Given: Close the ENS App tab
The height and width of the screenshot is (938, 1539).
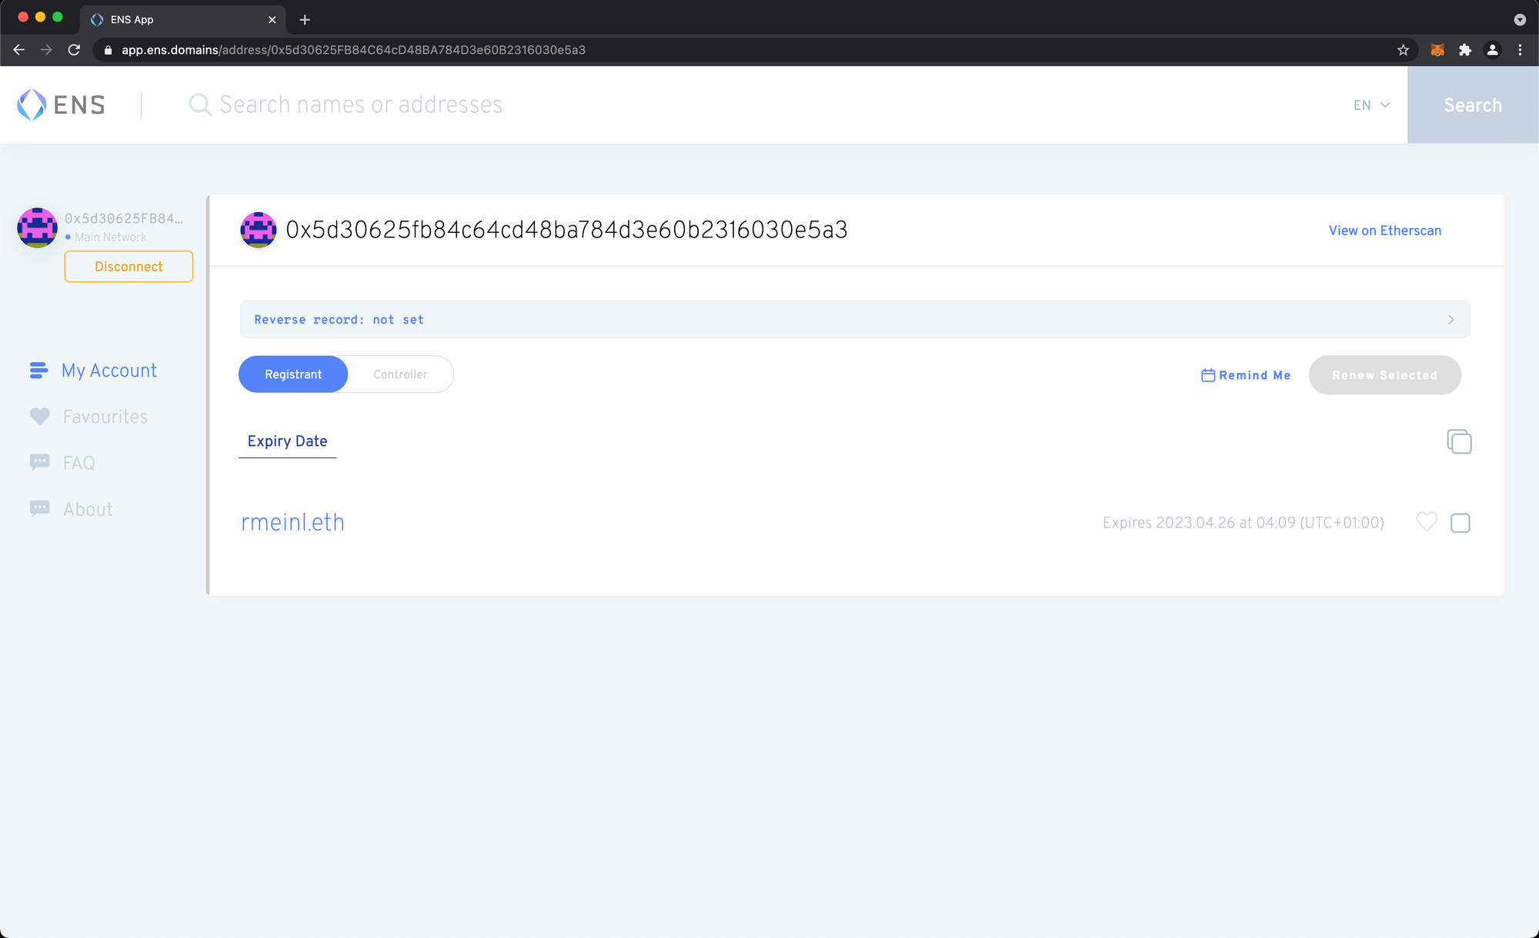Looking at the screenshot, I should point(272,20).
